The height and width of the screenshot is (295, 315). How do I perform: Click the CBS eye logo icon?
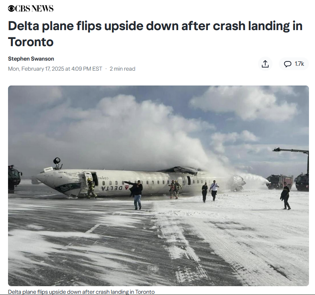[11, 8]
